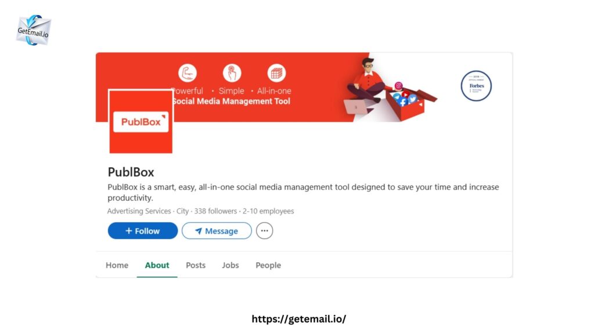Viewport: 598px width, 336px height.
Task: Click the PublBox company logo
Action: (x=141, y=121)
